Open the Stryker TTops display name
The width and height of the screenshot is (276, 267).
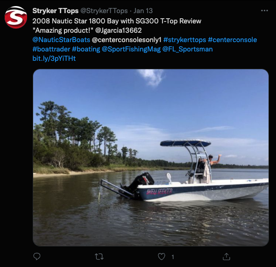tap(56, 11)
